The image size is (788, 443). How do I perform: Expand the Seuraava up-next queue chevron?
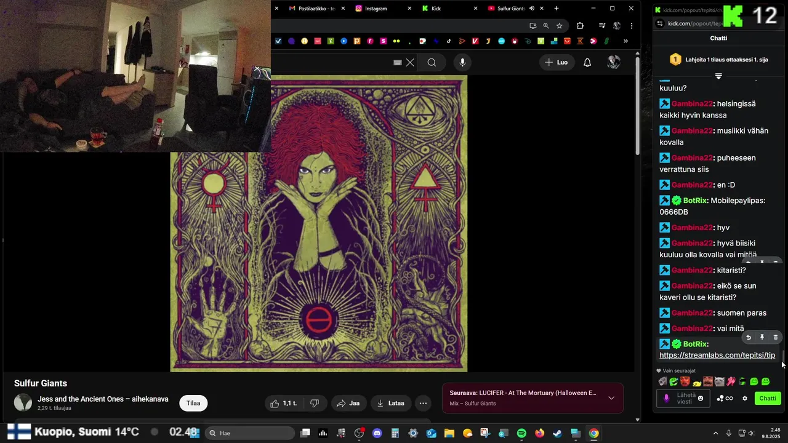(x=611, y=398)
